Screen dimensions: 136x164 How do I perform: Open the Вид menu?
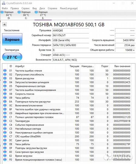pos(35,9)
